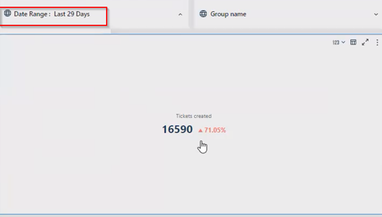382x217 pixels.
Task: Expand the Group name dropdown chevron
Action: [376, 14]
